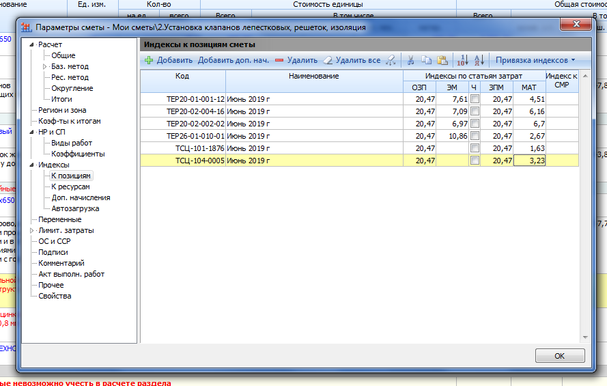
Task: Open Коэф-ты к итогам section
Action: click(x=69, y=121)
